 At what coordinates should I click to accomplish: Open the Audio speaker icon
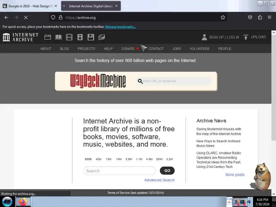click(x=80, y=37)
